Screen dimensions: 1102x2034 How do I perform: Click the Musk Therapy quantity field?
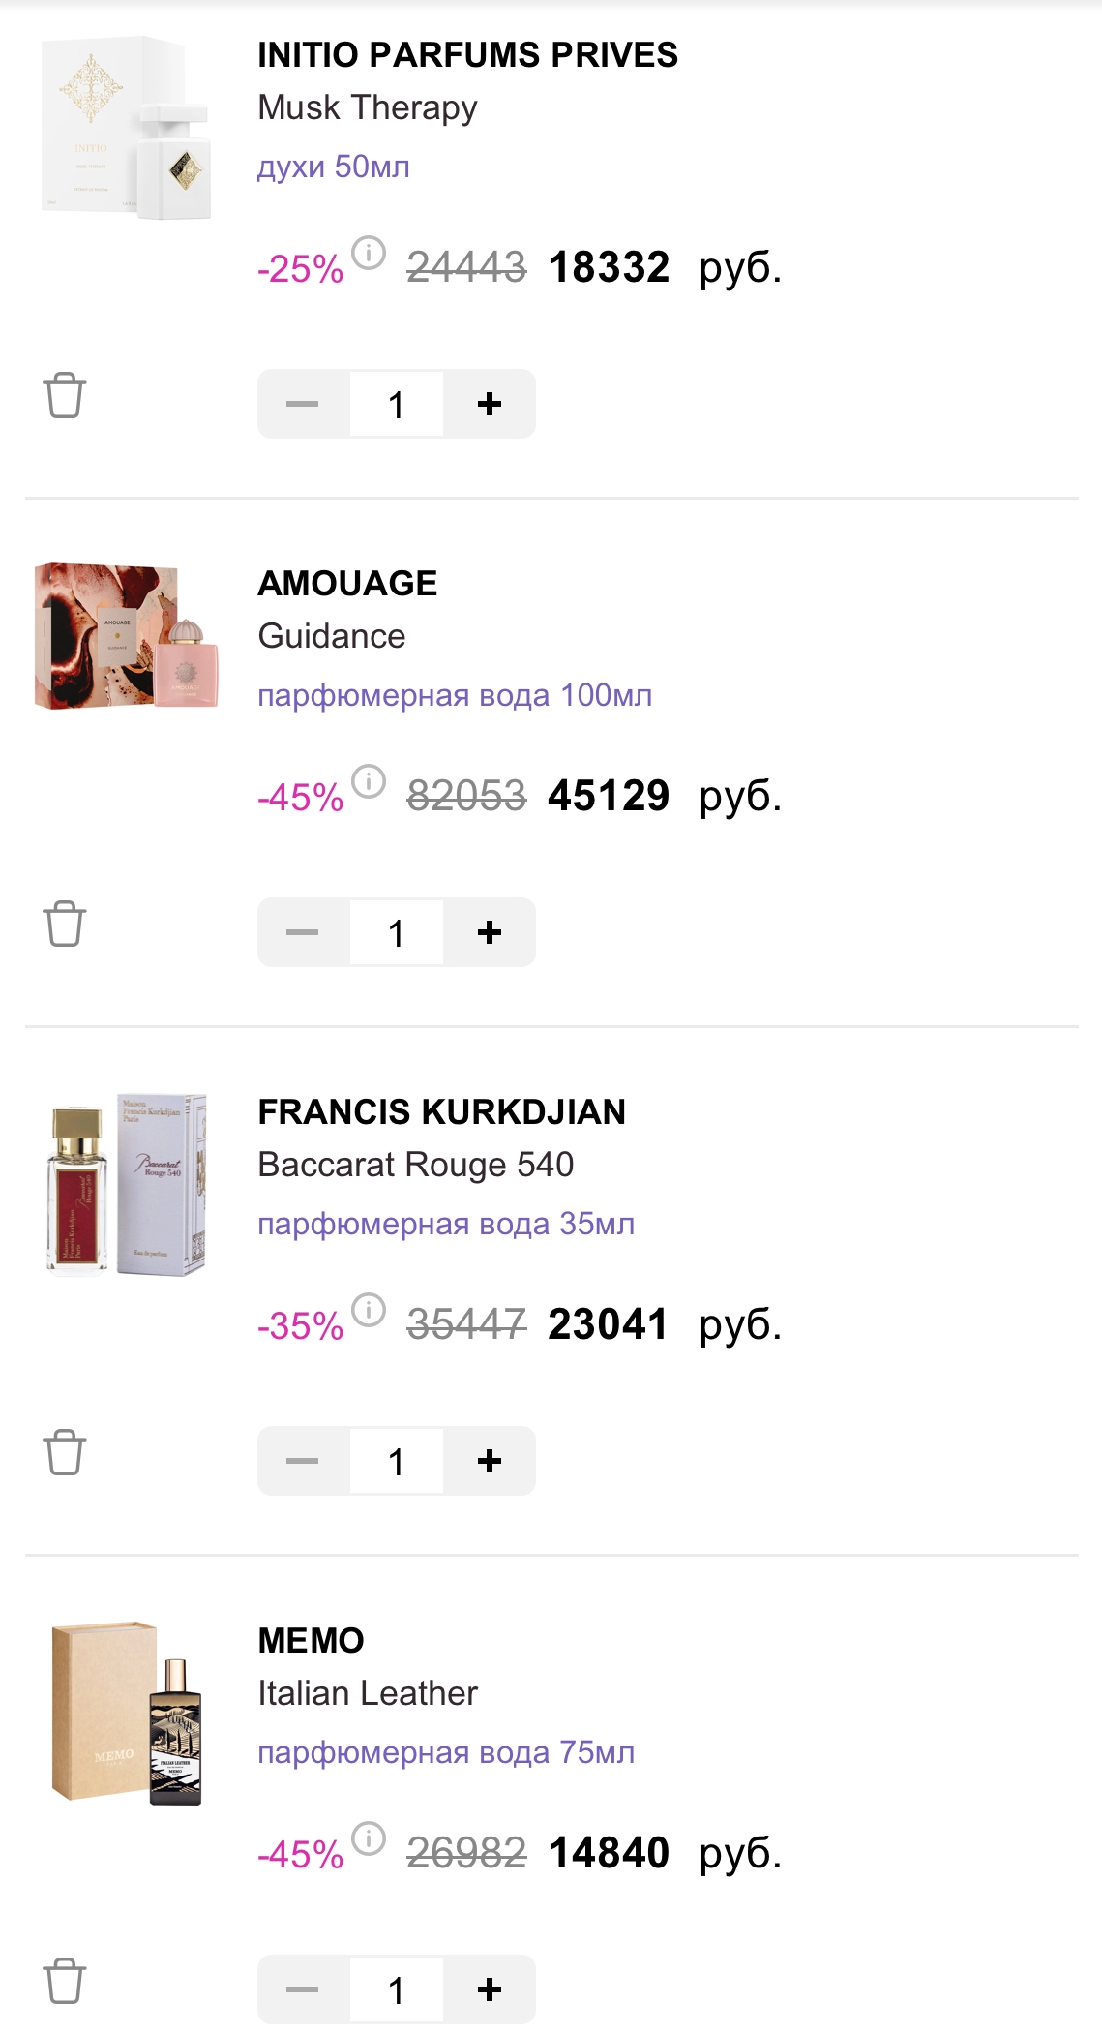click(397, 404)
